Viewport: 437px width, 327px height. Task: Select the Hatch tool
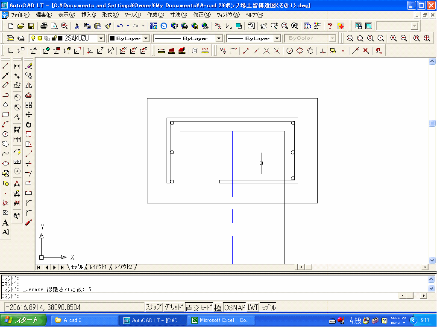tap(5, 203)
